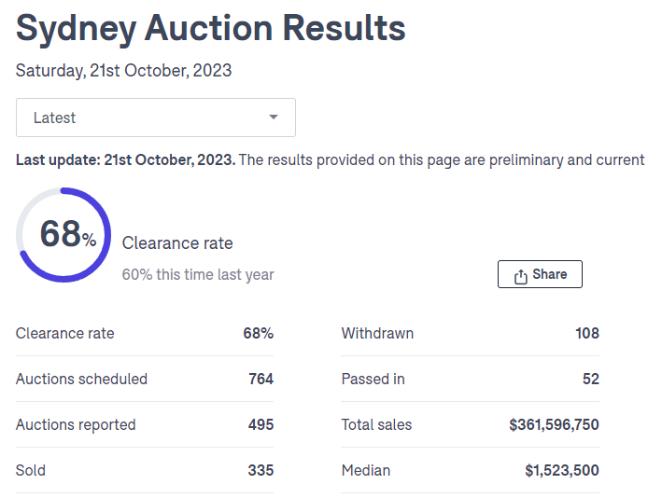Click the 60% this time last year text
The height and width of the screenshot is (498, 648).
tap(198, 275)
